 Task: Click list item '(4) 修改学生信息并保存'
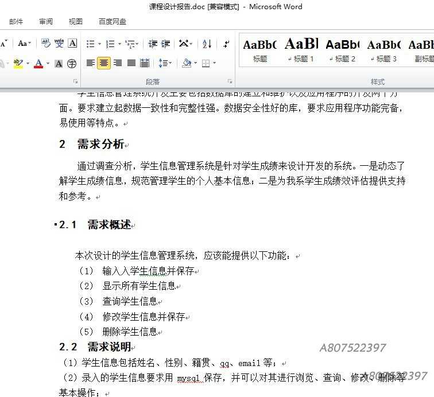[132, 317]
